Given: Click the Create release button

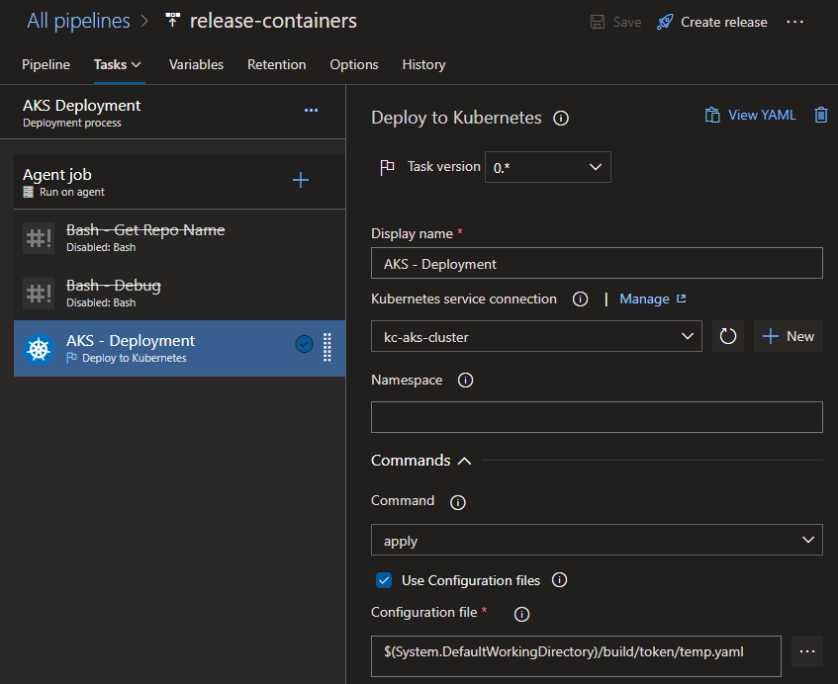Looking at the screenshot, I should (712, 22).
